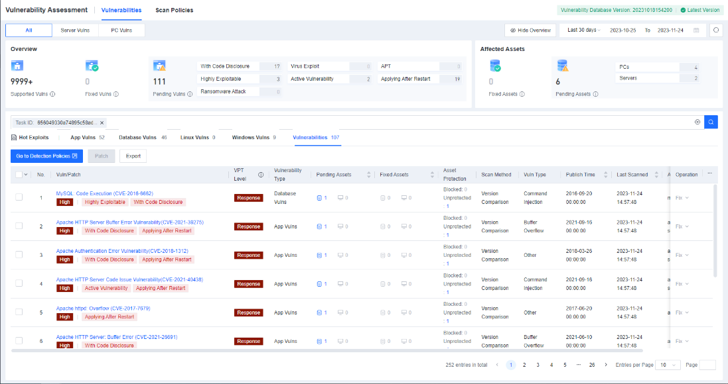This screenshot has height=384, width=728.
Task: Switch to the Scan Policies tab
Action: tap(174, 11)
